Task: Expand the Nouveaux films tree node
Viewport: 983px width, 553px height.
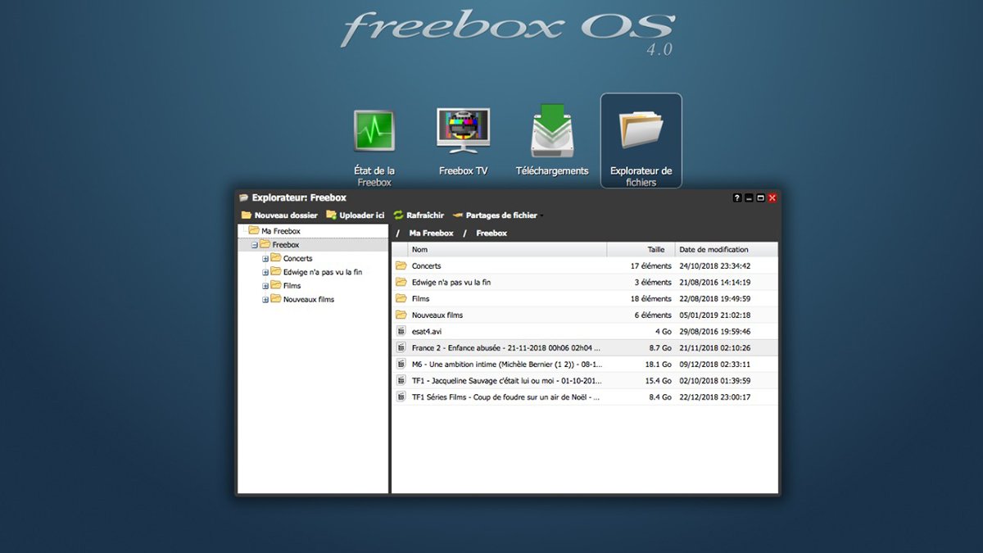Action: pyautogui.click(x=265, y=300)
